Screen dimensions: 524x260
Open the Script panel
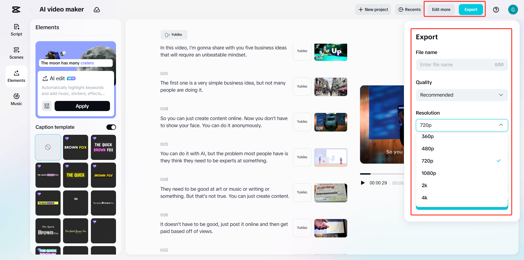[16, 30]
